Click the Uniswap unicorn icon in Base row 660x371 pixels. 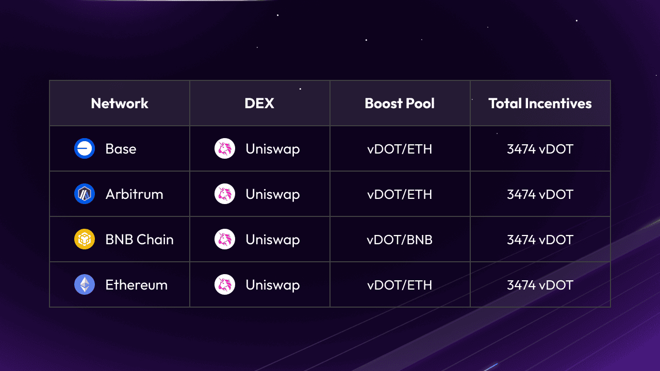[225, 149]
